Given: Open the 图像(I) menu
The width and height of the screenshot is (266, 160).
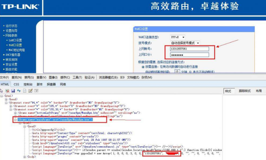Looking at the screenshot, I should [53, 78].
